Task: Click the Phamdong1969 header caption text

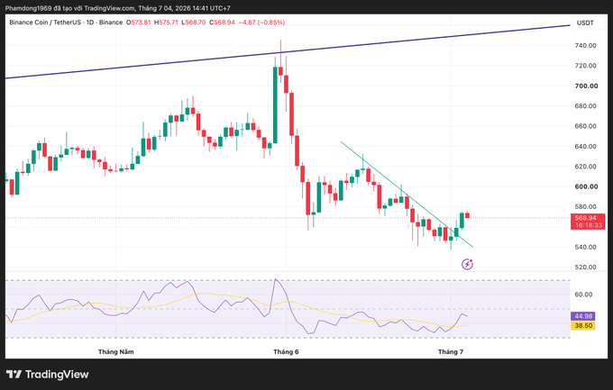Action: point(118,8)
